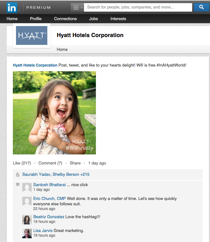Open Shelby Berson's profile link

[66, 175]
